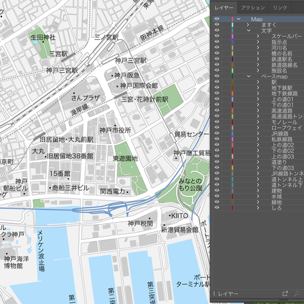Open the アクション tab
Image resolution: width=304 pixels, height=304 pixels.
click(x=253, y=8)
